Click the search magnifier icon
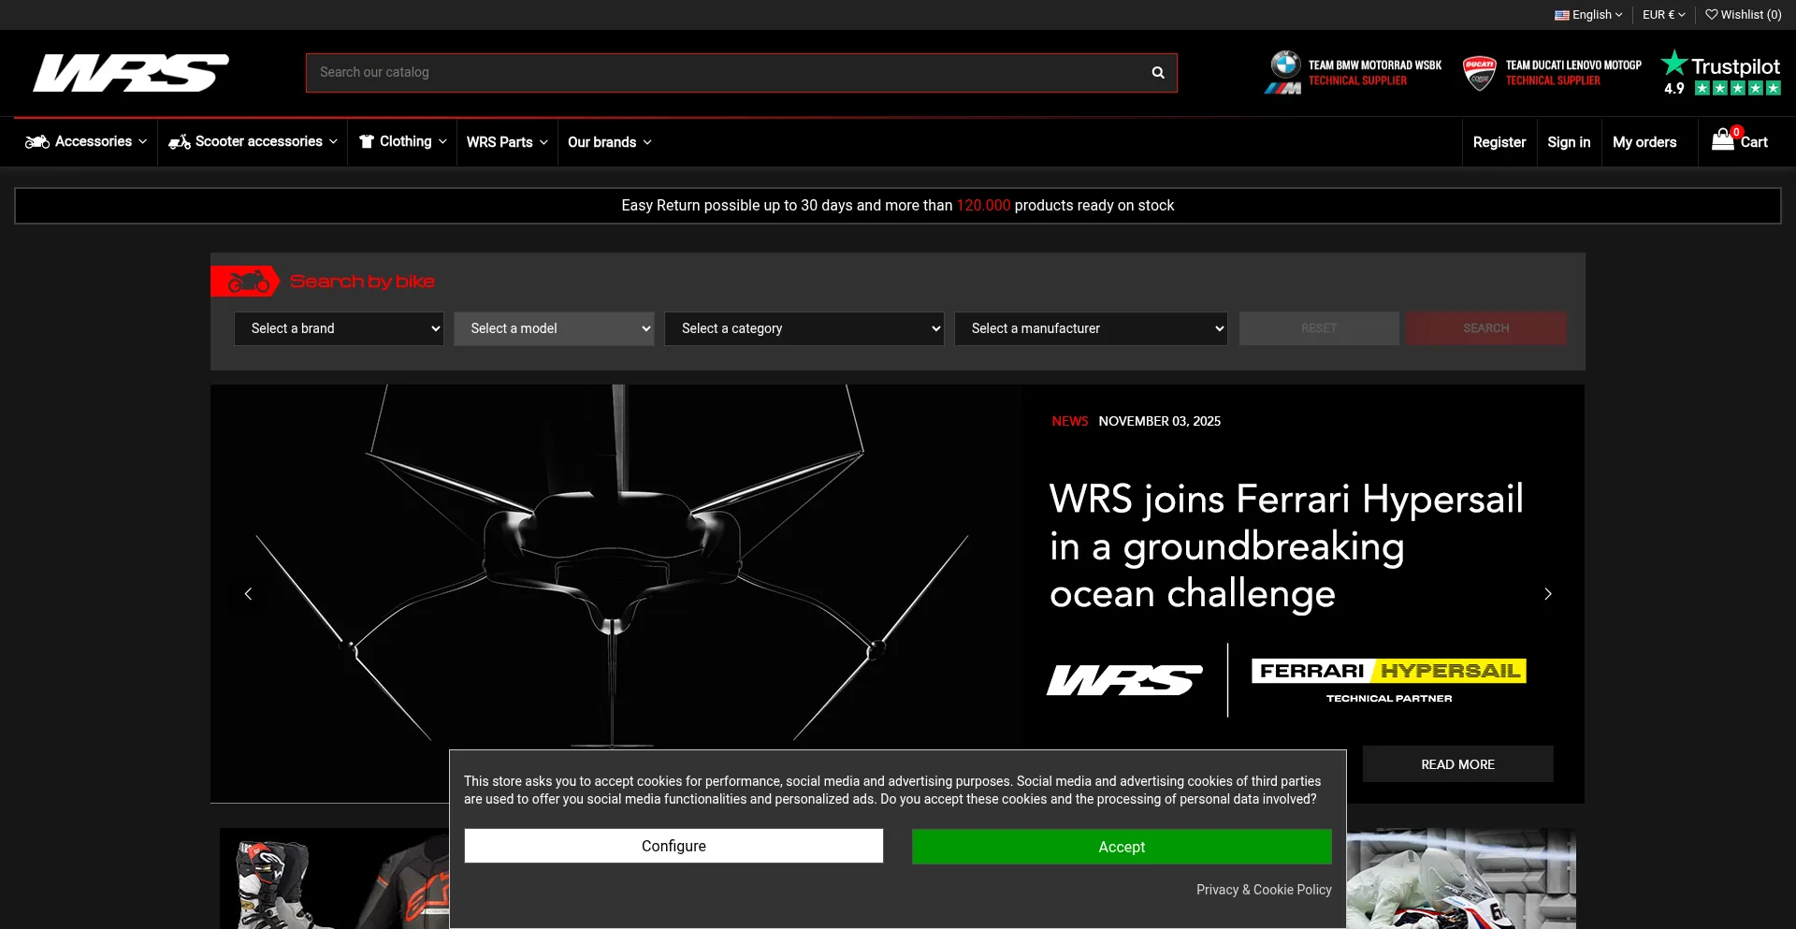This screenshot has width=1796, height=929. tap(1158, 73)
